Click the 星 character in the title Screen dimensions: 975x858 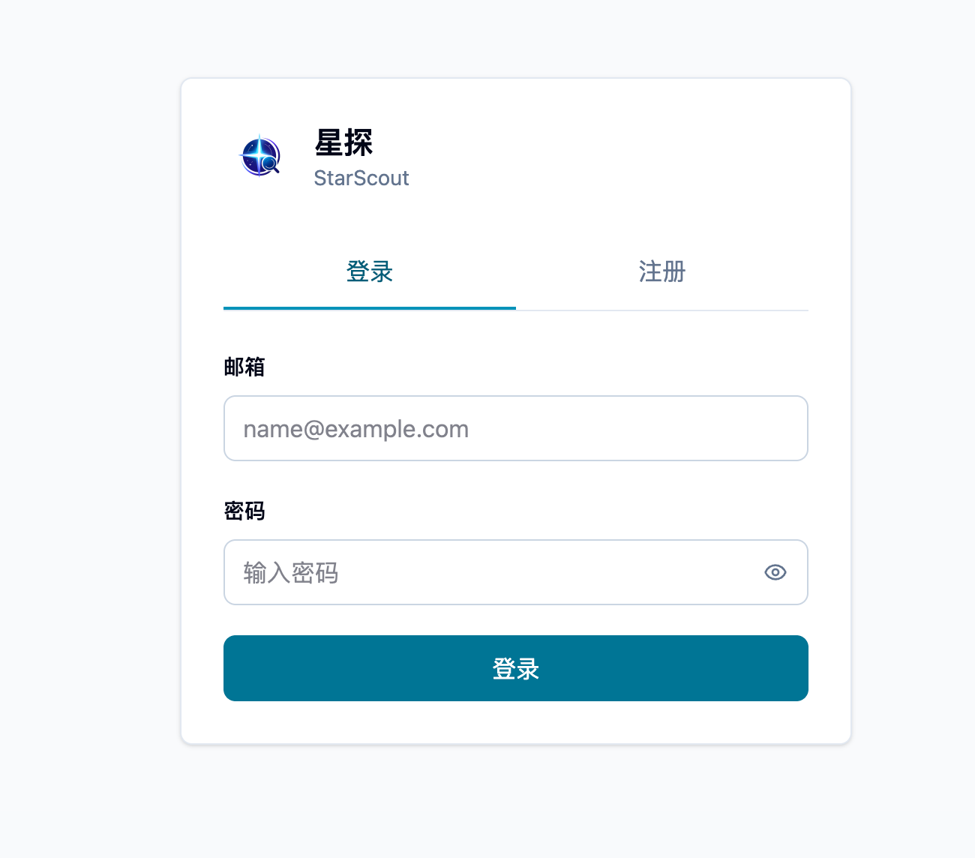tap(328, 142)
